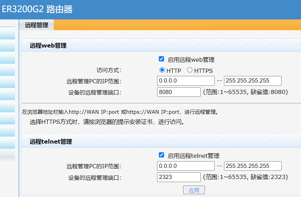Click the 远程web管理 section header
301x197 pixels.
click(48, 45)
